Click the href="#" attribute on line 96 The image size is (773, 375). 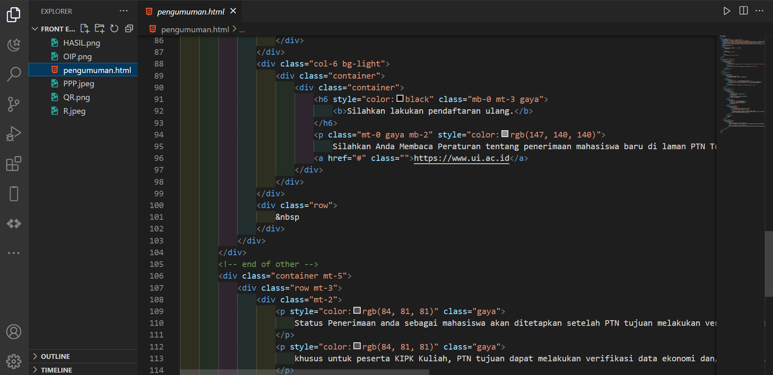pyautogui.click(x=347, y=158)
